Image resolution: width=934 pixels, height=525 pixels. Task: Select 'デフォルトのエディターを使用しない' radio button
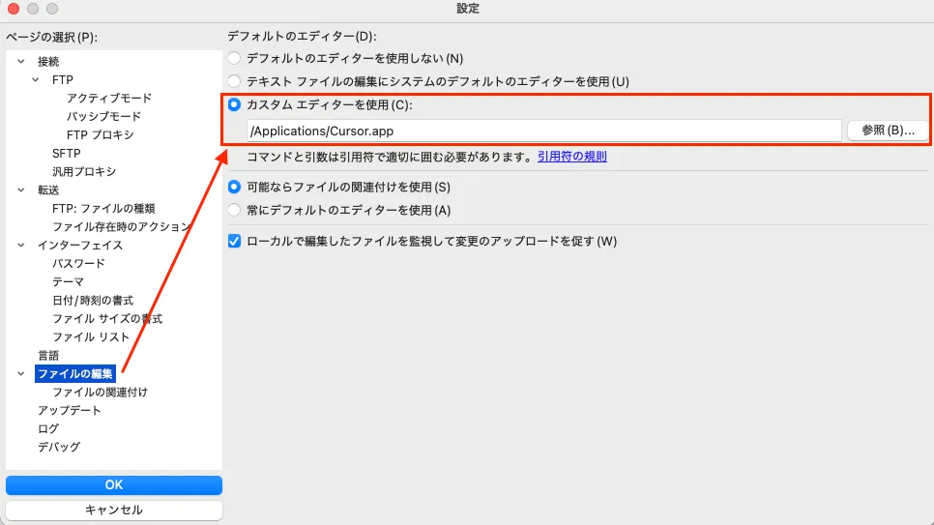(234, 58)
